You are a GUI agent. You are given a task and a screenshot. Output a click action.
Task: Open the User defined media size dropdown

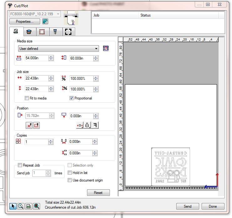(58, 49)
